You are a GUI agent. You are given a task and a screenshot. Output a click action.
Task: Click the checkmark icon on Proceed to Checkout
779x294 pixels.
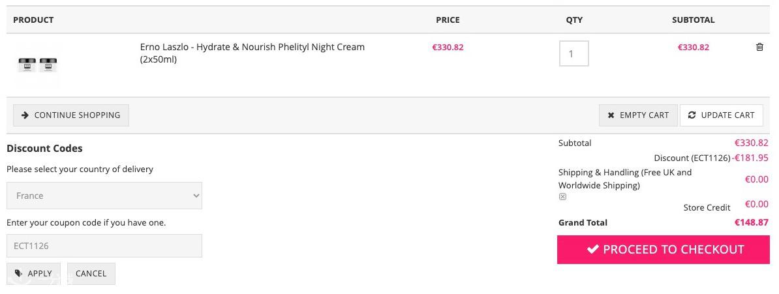pos(593,249)
